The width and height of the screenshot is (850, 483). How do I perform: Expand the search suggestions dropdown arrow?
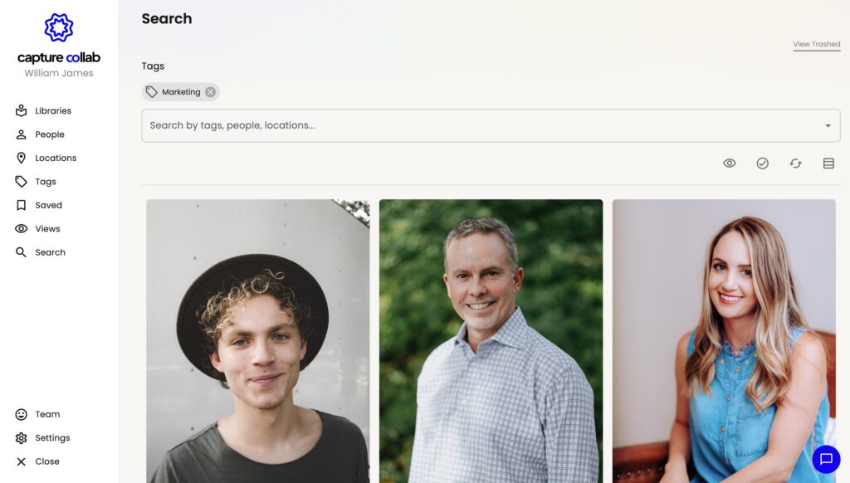pos(828,126)
